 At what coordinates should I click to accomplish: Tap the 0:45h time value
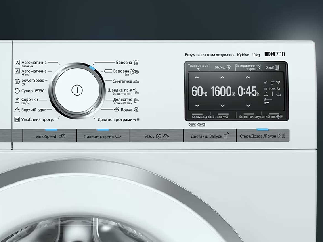[248, 92]
